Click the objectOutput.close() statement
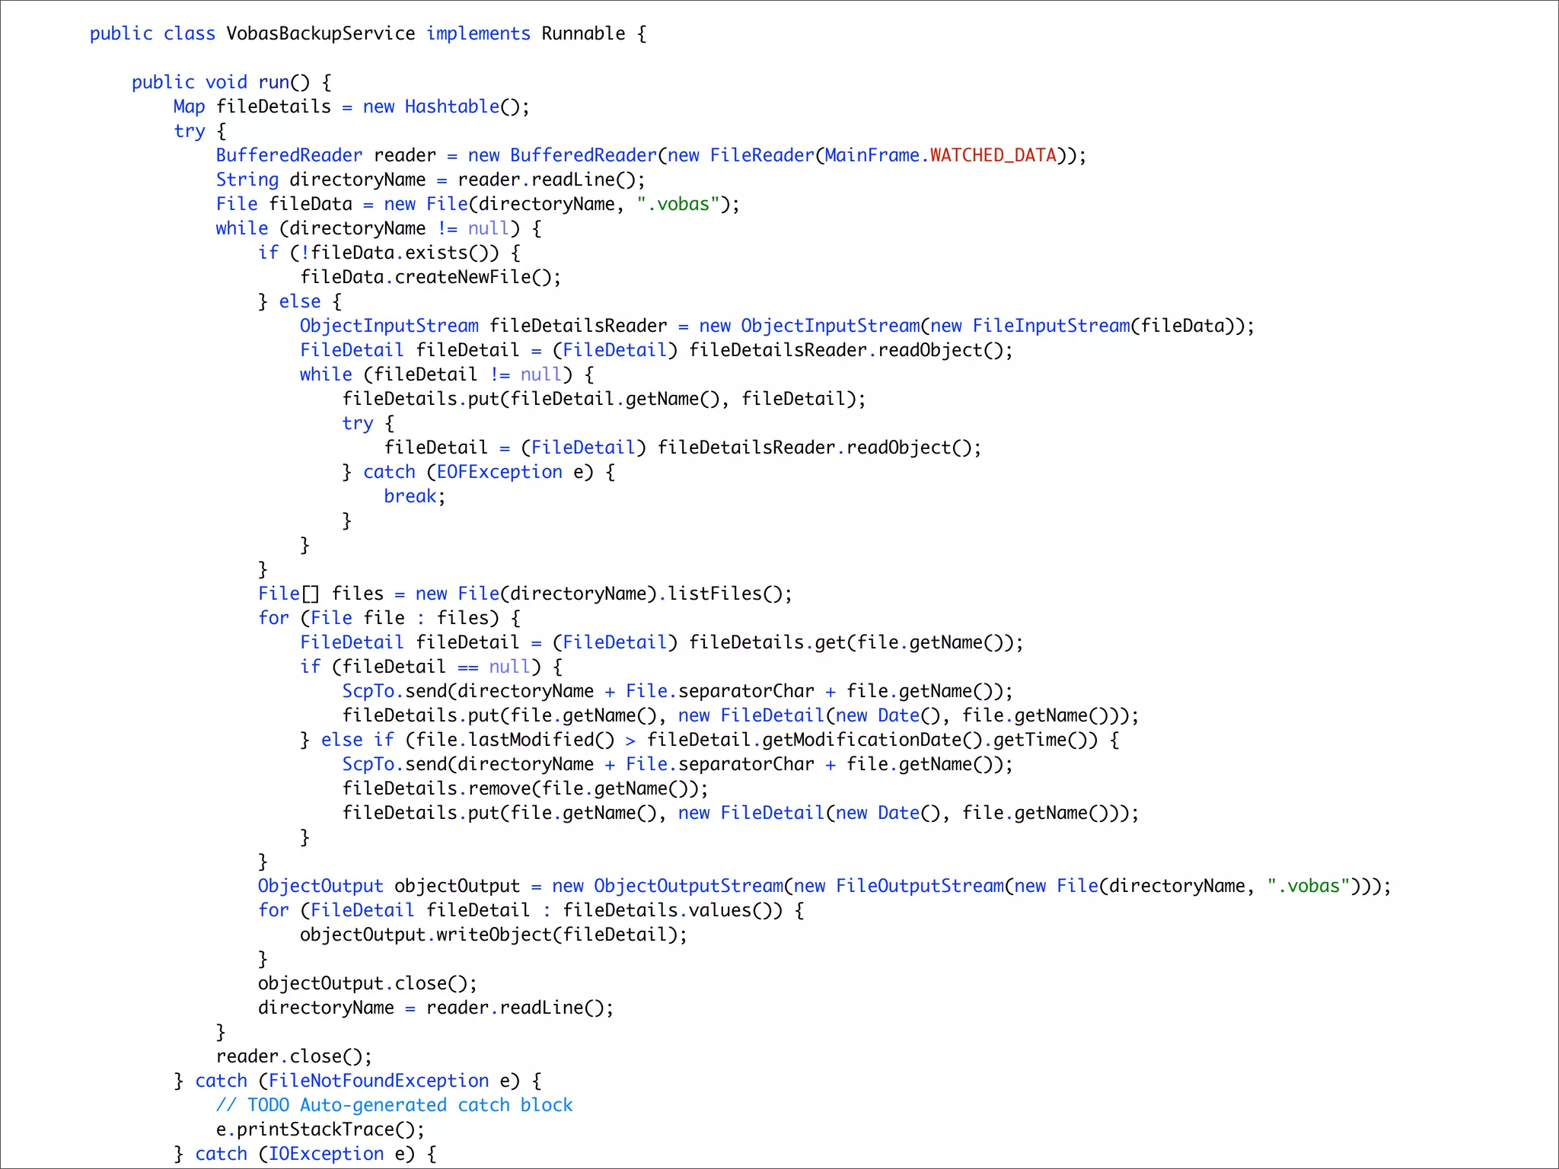 coord(367,983)
